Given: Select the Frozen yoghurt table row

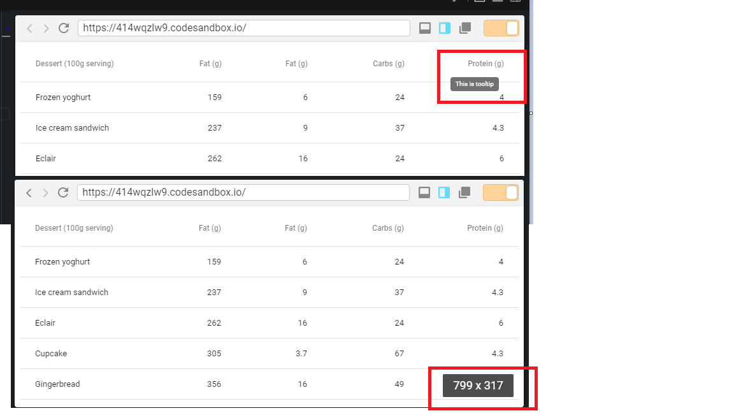Looking at the screenshot, I should coord(62,97).
